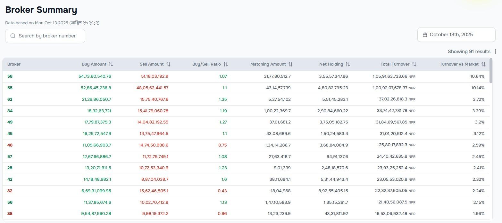This screenshot has height=223, width=502.
Task: Click the Sell Amount sort arrows
Action: pyautogui.click(x=168, y=64)
